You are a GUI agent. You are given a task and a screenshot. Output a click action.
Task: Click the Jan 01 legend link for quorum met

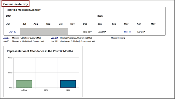[x=6, y=38]
